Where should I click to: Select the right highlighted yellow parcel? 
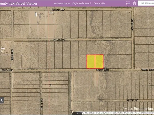99,61
